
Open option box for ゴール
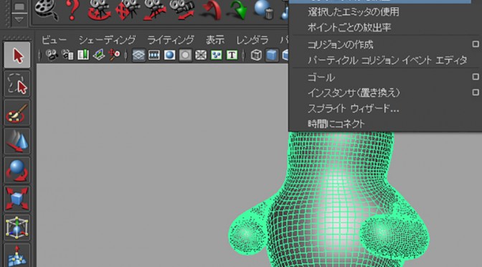(x=476, y=77)
